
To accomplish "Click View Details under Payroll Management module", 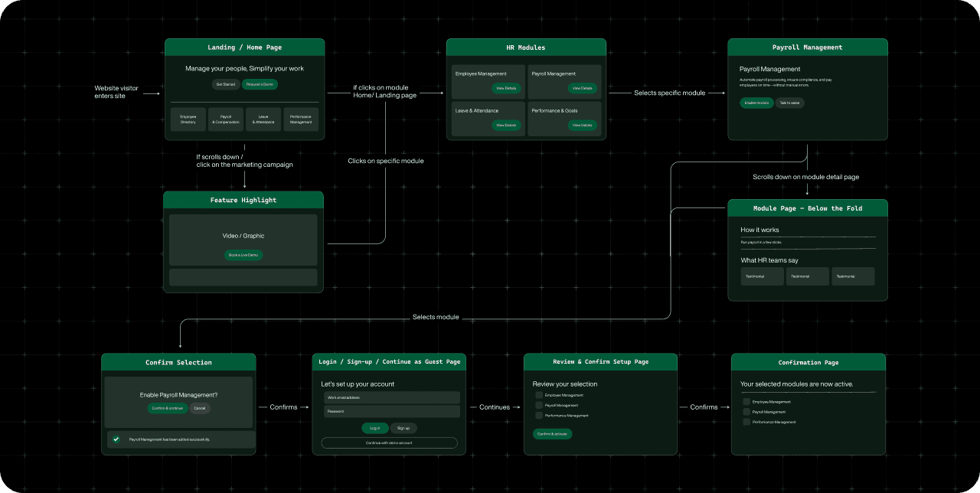I will [582, 88].
